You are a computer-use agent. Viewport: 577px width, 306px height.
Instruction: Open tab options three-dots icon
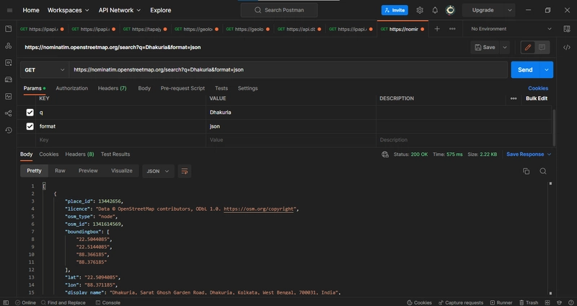[x=452, y=29]
